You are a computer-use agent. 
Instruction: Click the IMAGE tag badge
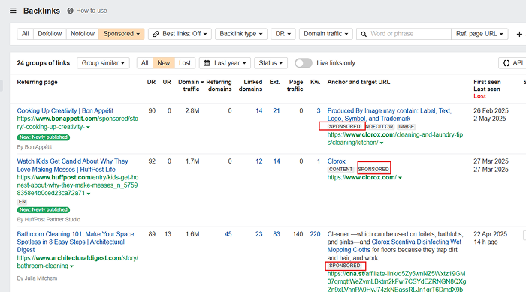click(x=406, y=127)
